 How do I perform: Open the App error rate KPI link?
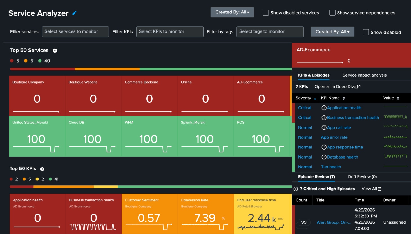click(334, 137)
